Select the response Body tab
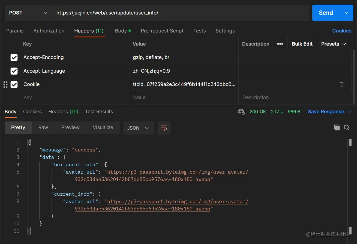This screenshot has height=244, width=357. (x=11, y=112)
